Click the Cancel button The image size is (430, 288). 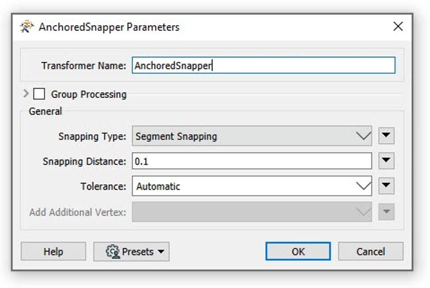tap(370, 251)
